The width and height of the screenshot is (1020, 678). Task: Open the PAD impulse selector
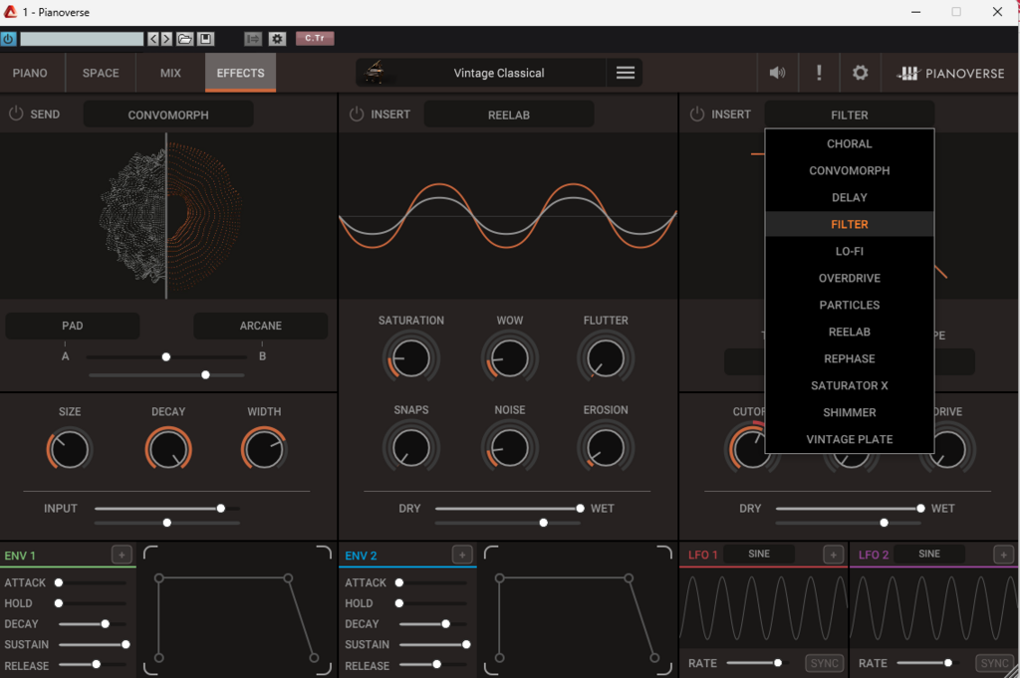[72, 326]
